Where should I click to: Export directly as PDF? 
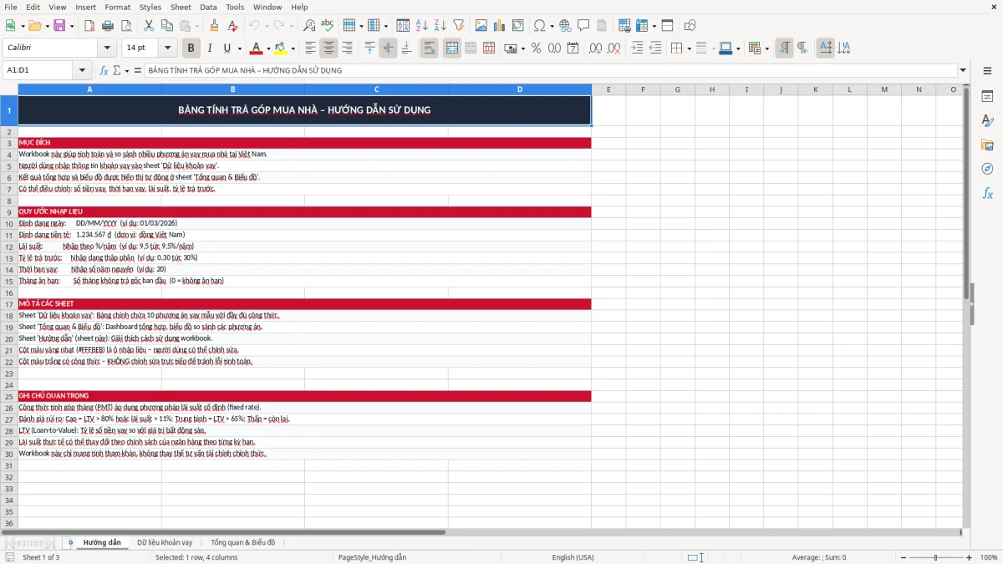89,26
